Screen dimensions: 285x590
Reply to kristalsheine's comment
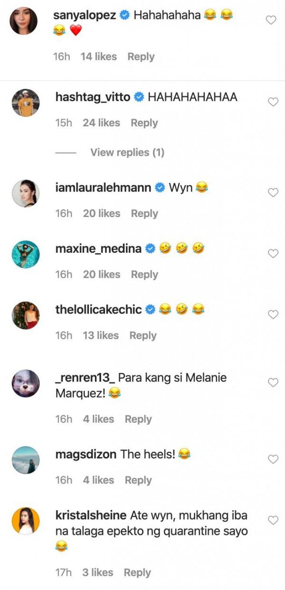point(137,572)
